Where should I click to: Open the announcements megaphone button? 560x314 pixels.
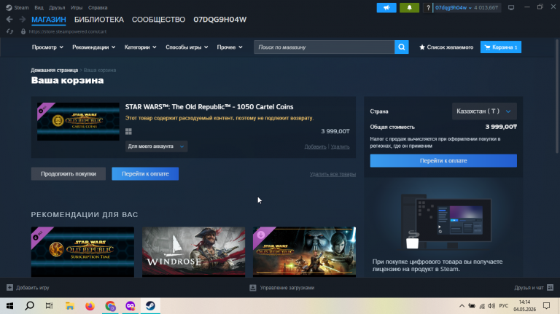coord(386,7)
